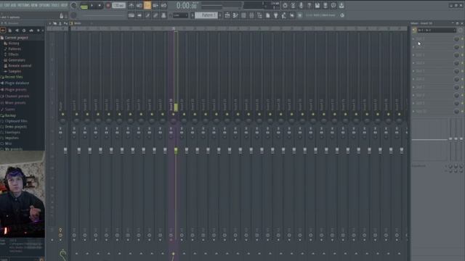The image size is (465, 261).
Task: Open the plugin picker plug icon
Action: tap(276, 15)
